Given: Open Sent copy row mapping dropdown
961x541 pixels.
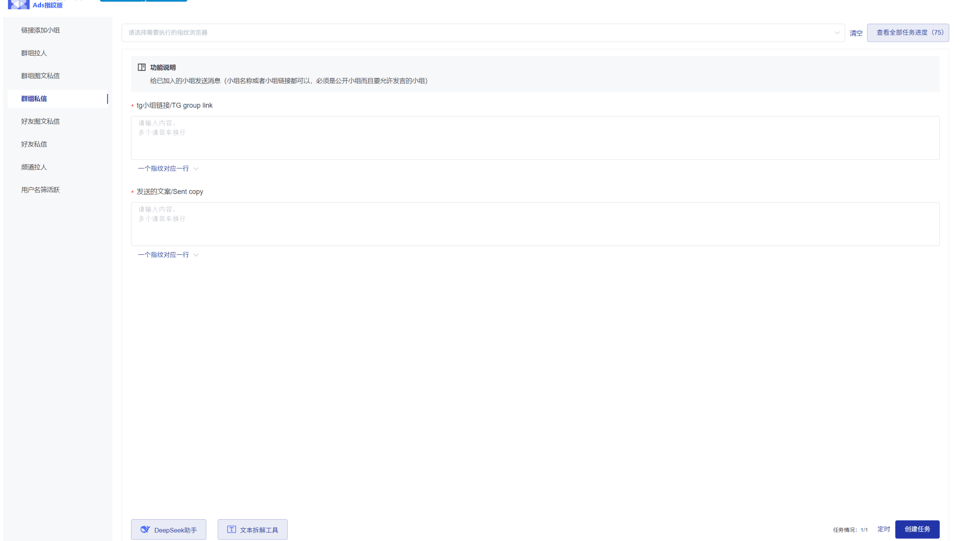Looking at the screenshot, I should click(x=168, y=255).
